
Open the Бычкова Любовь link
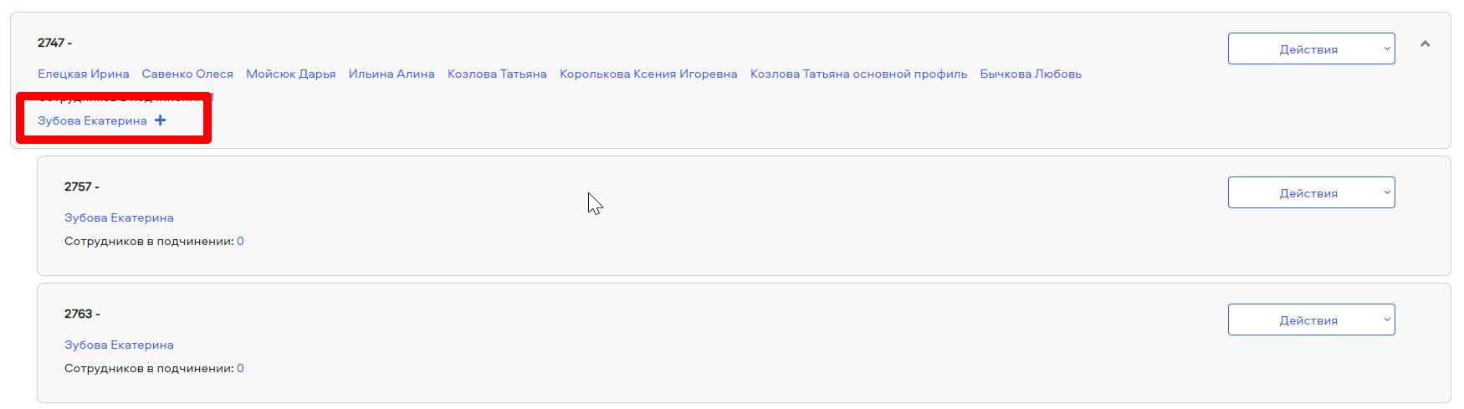[1031, 74]
